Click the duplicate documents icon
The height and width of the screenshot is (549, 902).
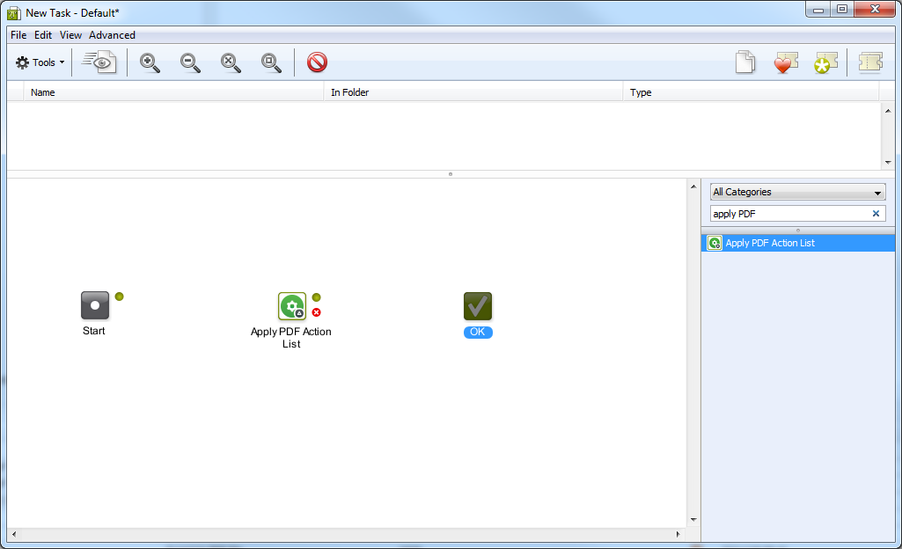[745, 62]
